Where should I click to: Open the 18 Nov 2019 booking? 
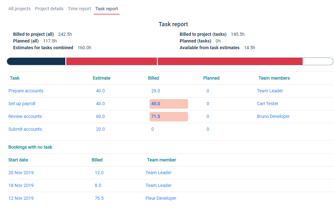[x=21, y=185]
